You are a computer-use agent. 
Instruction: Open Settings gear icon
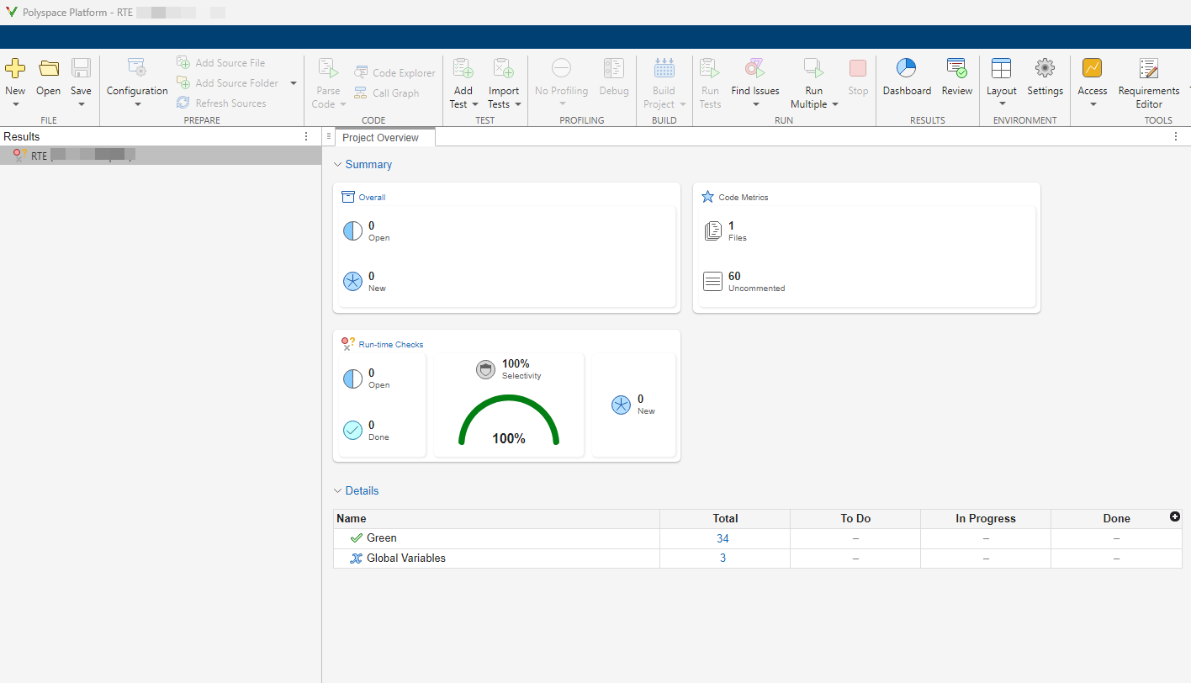click(x=1045, y=69)
